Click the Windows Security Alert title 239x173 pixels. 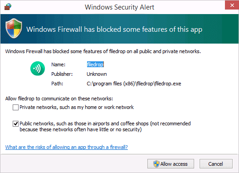tap(120, 7)
